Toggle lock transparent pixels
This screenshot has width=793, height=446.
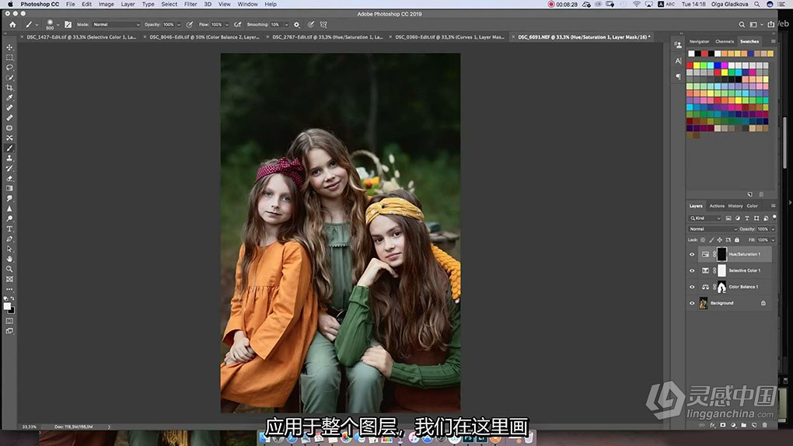(x=703, y=239)
